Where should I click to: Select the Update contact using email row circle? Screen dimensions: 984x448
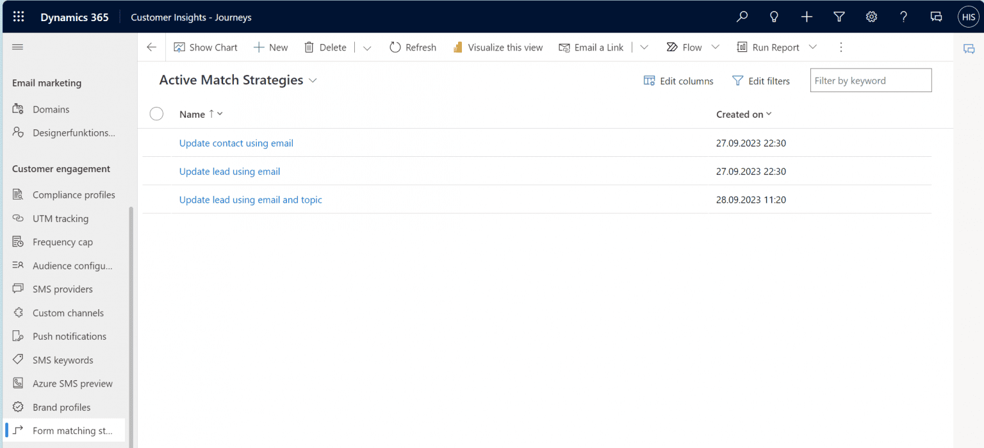pos(156,143)
